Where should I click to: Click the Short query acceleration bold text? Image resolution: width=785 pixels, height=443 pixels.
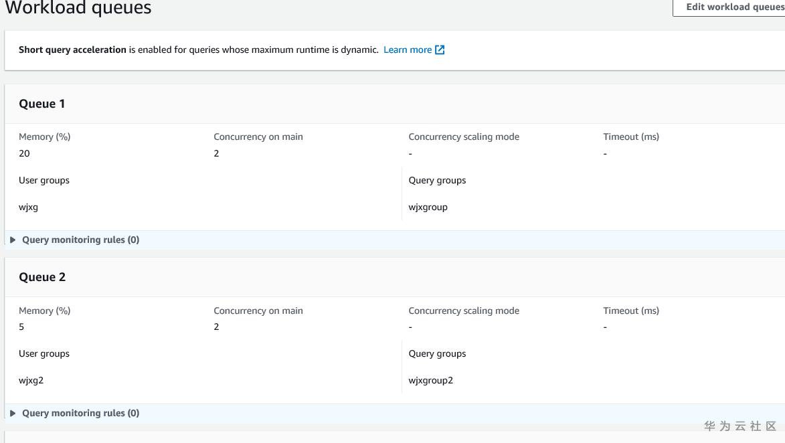(x=72, y=50)
